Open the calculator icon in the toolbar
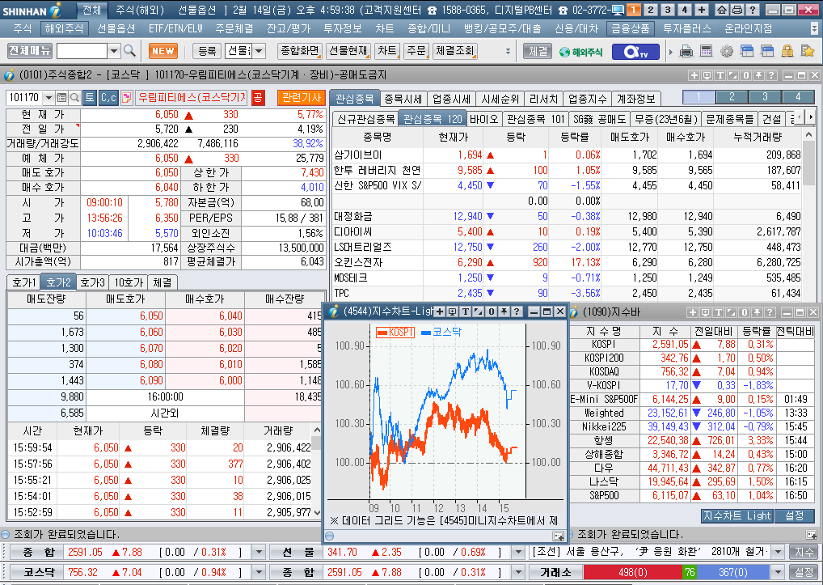Image resolution: width=823 pixels, height=585 pixels. 707,51
